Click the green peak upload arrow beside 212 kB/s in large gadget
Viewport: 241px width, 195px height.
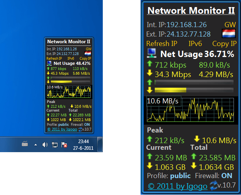coord(150,139)
